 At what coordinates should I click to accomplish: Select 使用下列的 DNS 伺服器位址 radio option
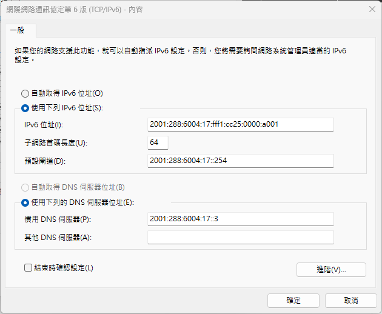[x=25, y=202]
